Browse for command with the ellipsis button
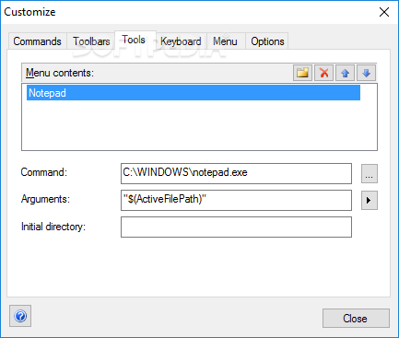Viewport: 399px width, 338px height. (x=370, y=174)
